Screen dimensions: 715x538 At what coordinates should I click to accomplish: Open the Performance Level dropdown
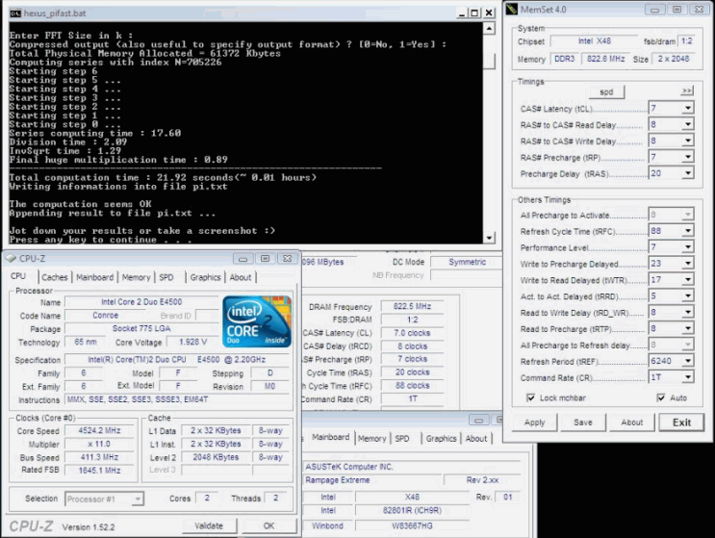pos(688,247)
